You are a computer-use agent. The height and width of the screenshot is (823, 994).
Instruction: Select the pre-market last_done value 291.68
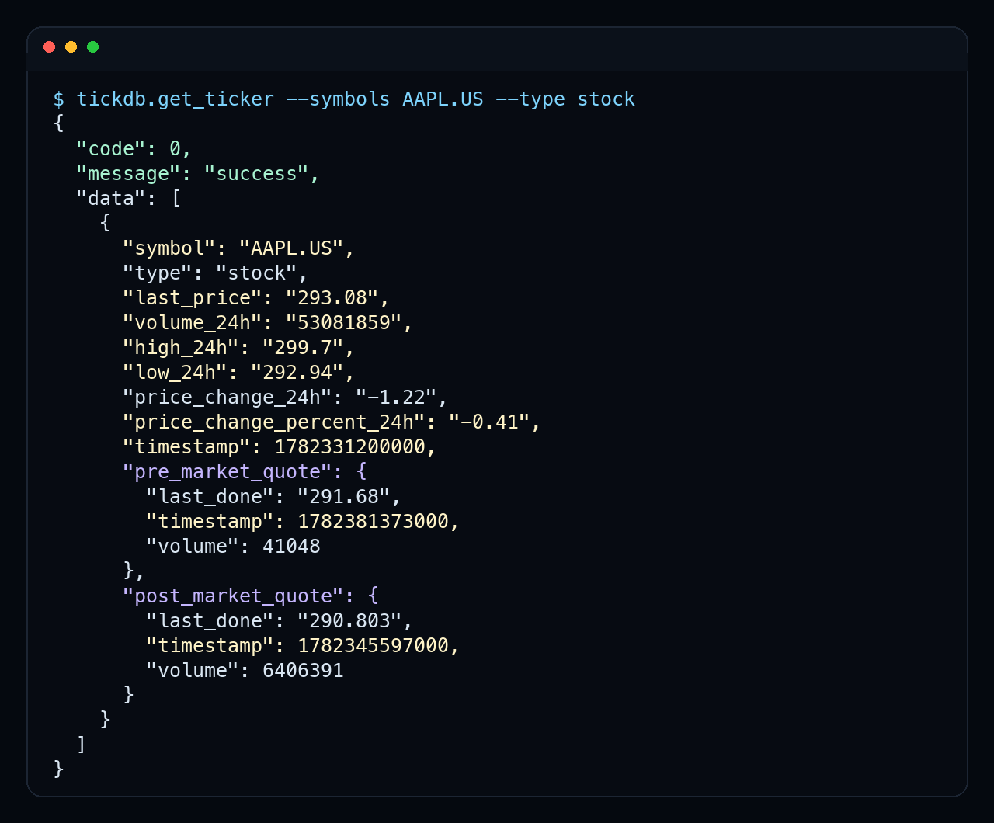pyautogui.click(x=344, y=497)
